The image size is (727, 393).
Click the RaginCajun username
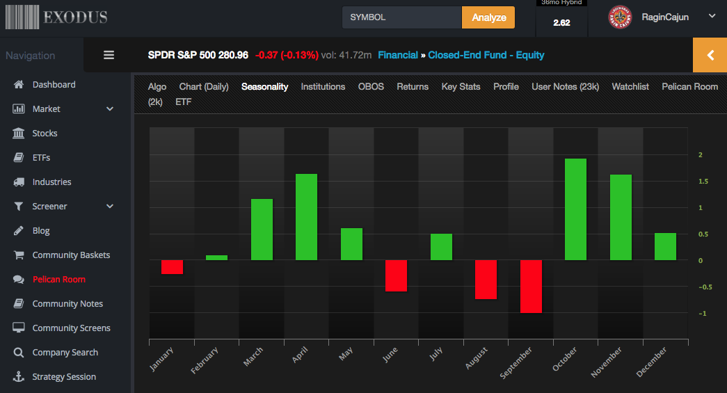pos(665,17)
